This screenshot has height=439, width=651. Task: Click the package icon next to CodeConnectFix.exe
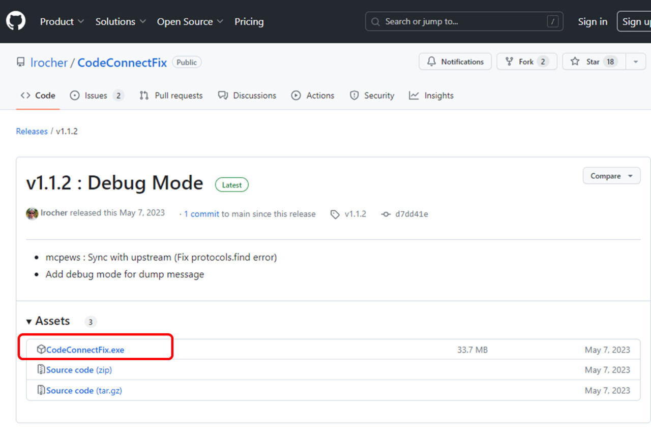tap(41, 349)
